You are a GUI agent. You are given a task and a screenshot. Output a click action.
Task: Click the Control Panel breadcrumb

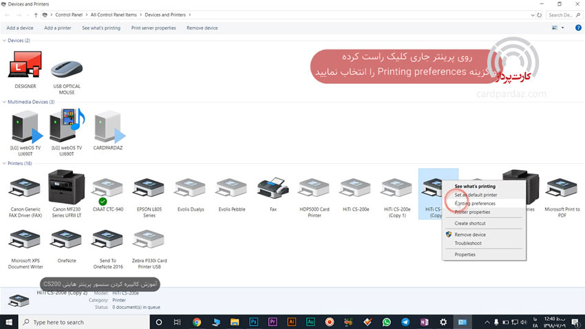coord(69,15)
